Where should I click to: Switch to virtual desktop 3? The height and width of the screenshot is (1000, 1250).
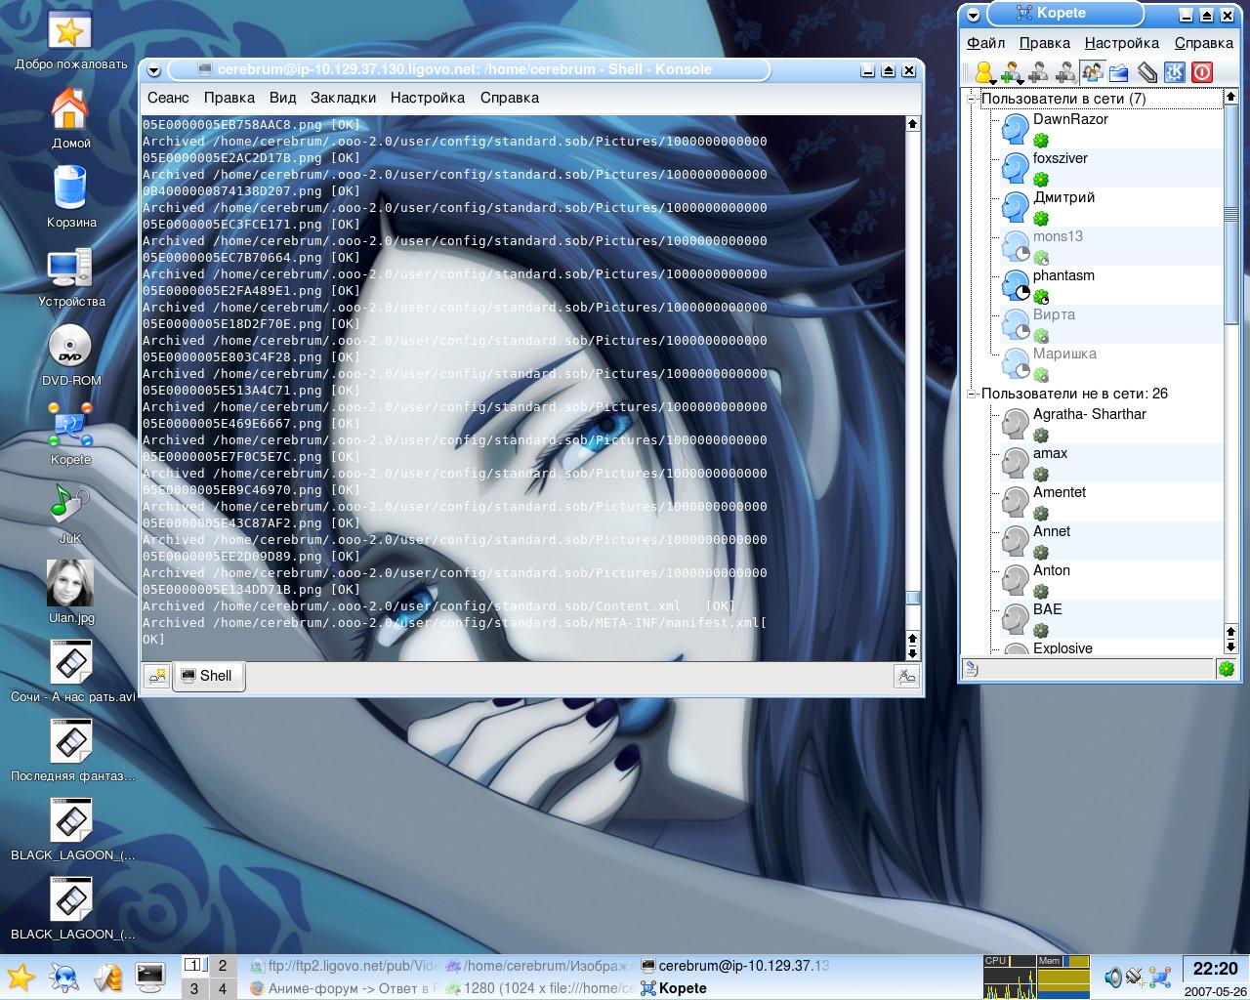[194, 988]
